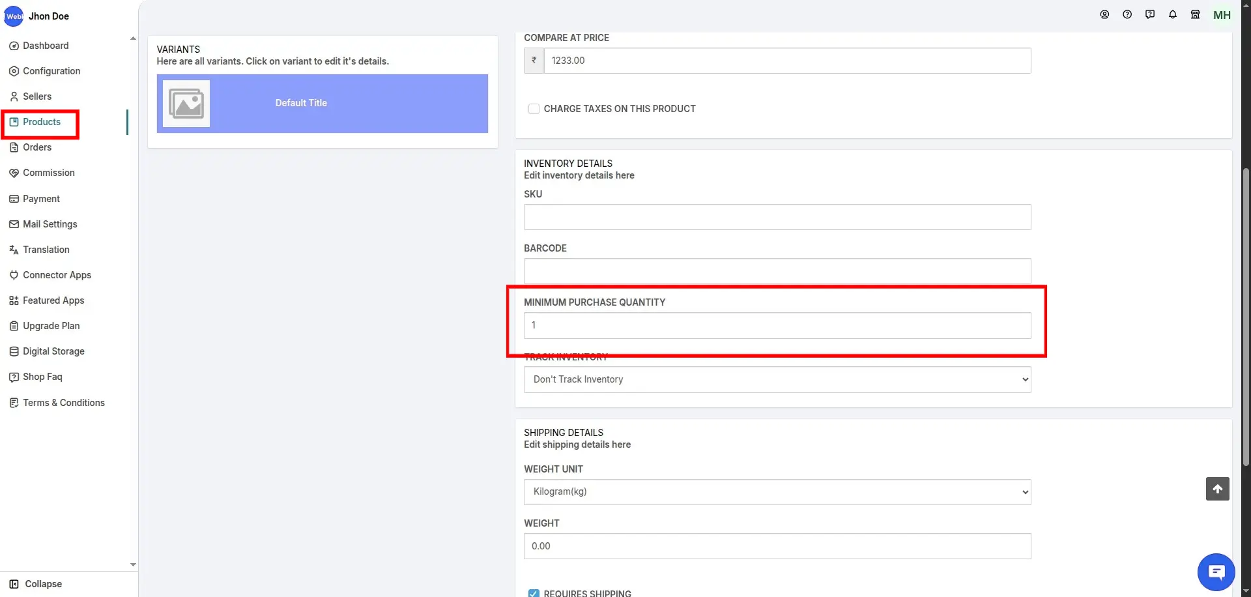
Task: Enable Charge Taxes On This Product
Action: point(534,109)
